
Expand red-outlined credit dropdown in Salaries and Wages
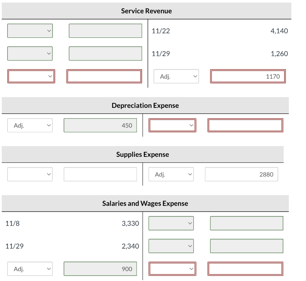172,269
